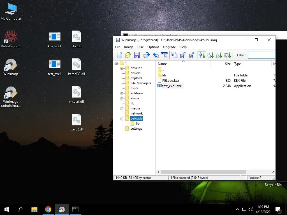The height and width of the screenshot is (215, 287).
Task: Select kos_exe1 desktop icon
Action: click(54, 39)
